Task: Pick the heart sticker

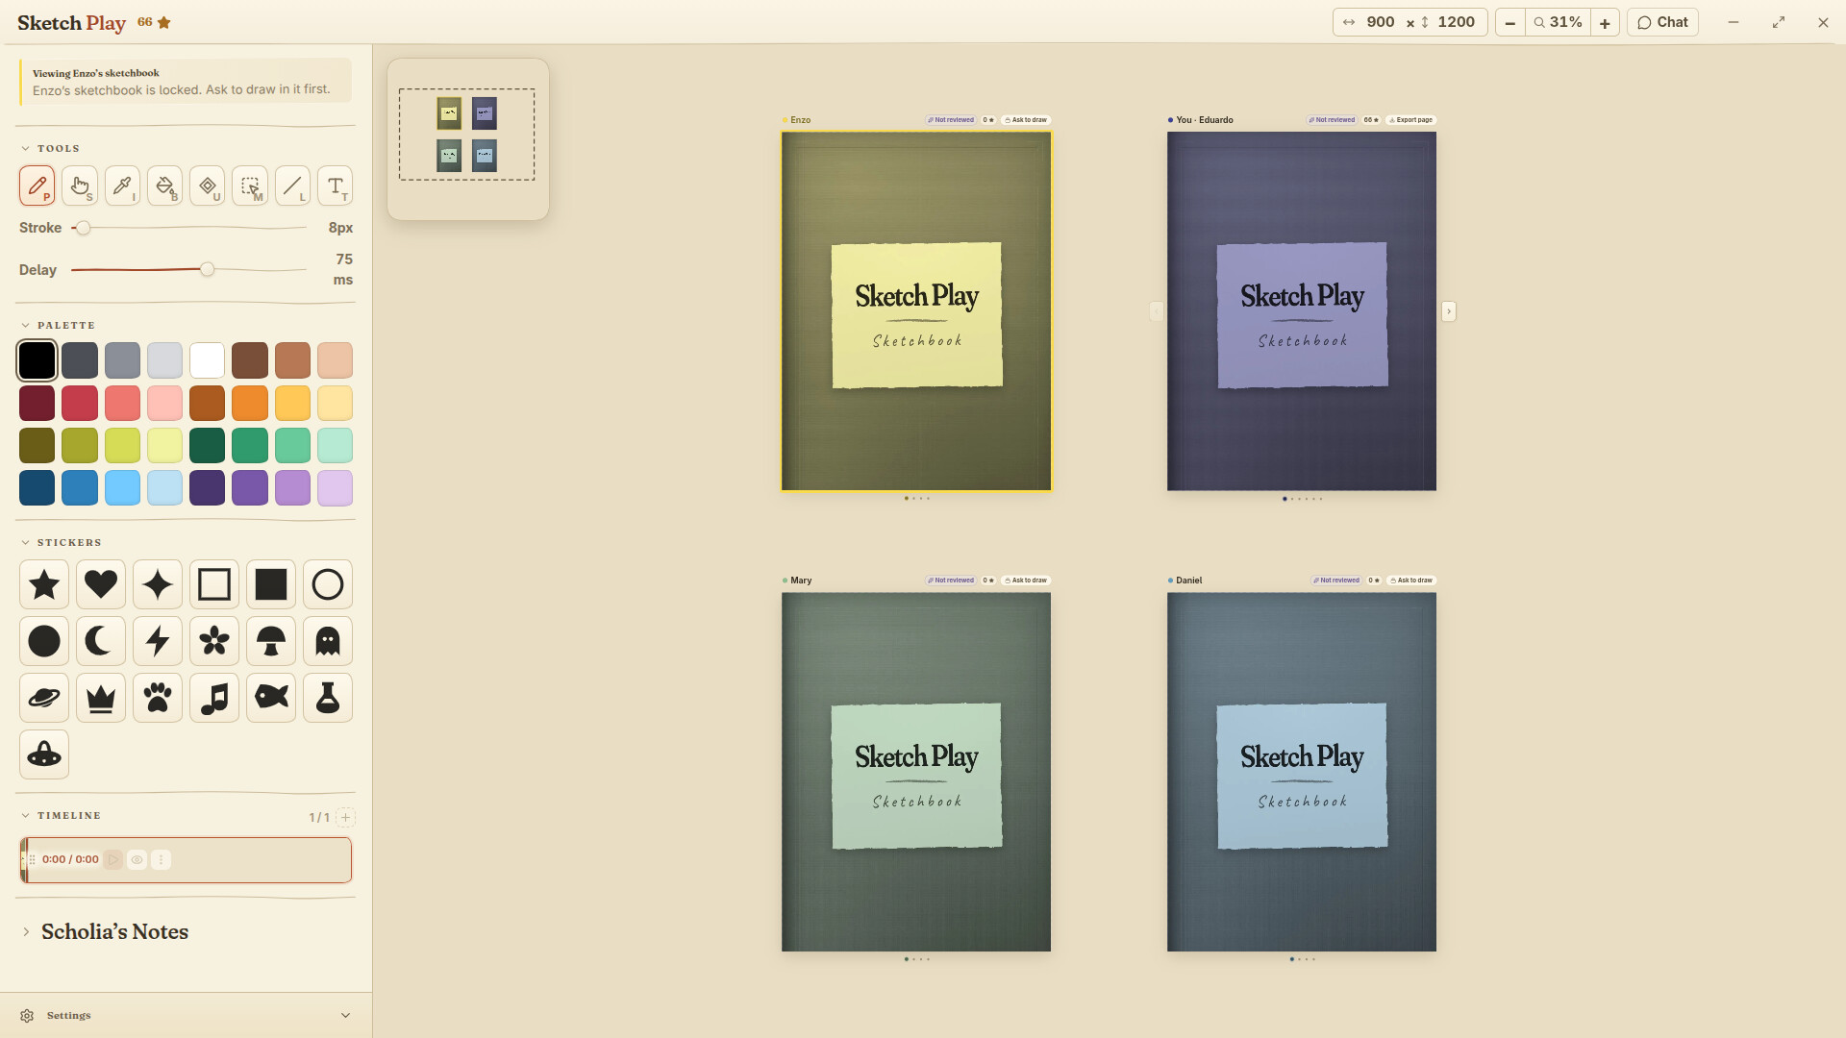Action: 101,584
